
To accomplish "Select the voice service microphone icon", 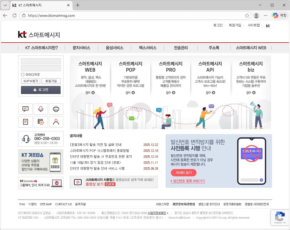I will coord(41,109).
